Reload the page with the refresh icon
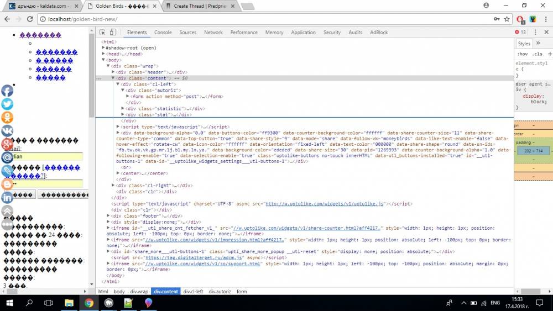553x311 pixels. (x=30, y=19)
